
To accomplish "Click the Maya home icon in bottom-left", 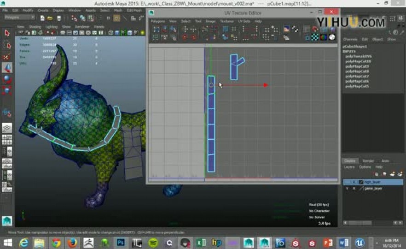I will click(x=7, y=220).
